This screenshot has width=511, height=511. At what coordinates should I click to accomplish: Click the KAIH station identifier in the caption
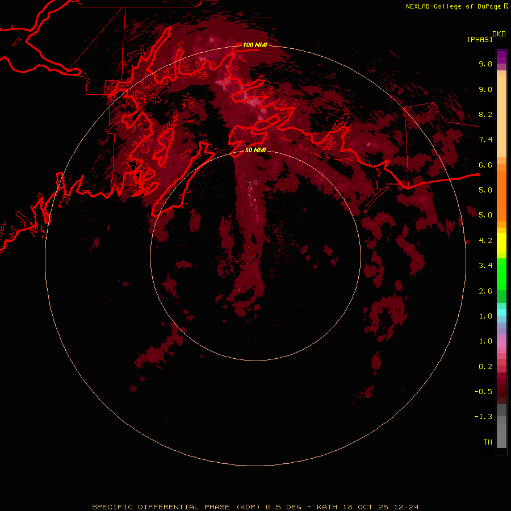pos(328,507)
